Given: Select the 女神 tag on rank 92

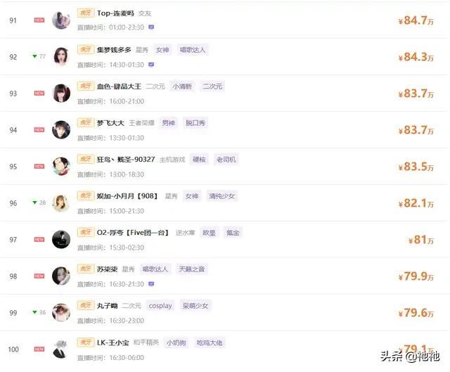Looking at the screenshot, I should click(x=162, y=50).
